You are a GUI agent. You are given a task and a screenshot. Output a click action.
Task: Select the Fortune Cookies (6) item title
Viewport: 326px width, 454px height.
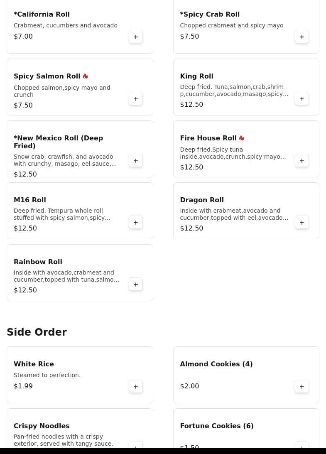pyautogui.click(x=216, y=426)
